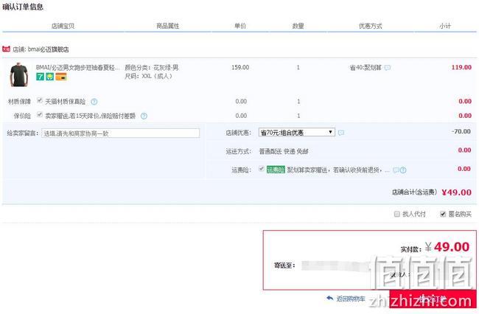Viewport: 479px width, 314px height.
Task: Open help icon beside 天猫材质保真险
Action: pos(94,102)
